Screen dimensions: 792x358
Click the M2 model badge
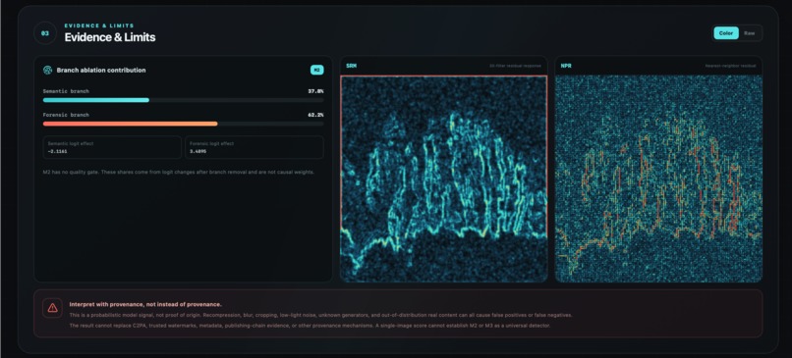click(316, 70)
